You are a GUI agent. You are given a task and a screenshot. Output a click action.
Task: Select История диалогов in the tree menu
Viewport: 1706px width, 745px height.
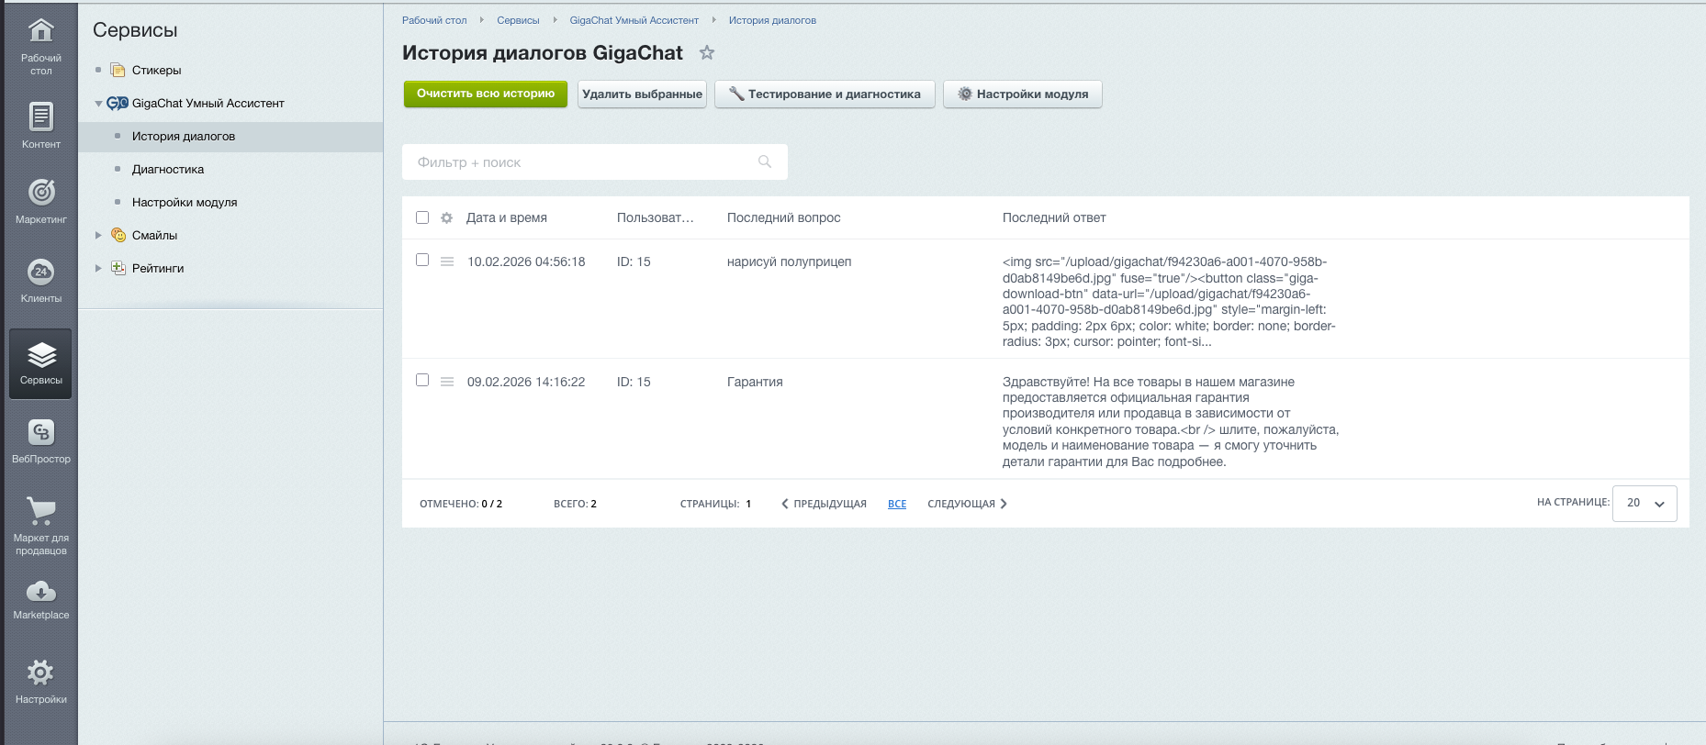[x=183, y=136]
